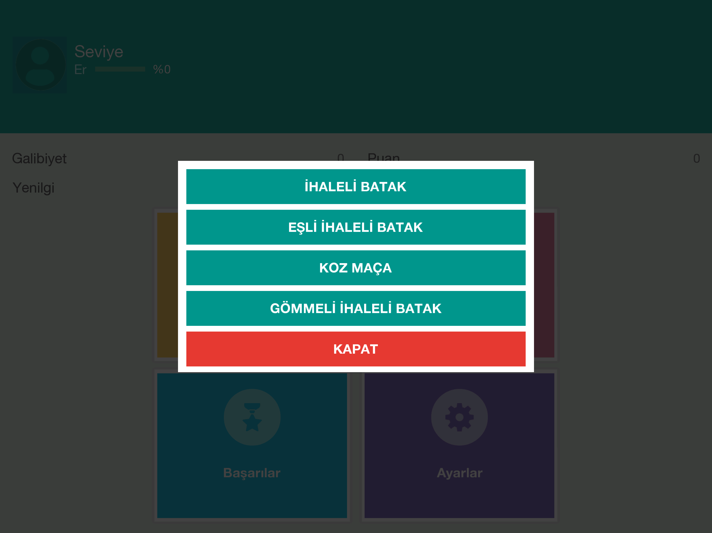This screenshot has height=533, width=712.
Task: Click the Er rank label
Action: (x=81, y=69)
